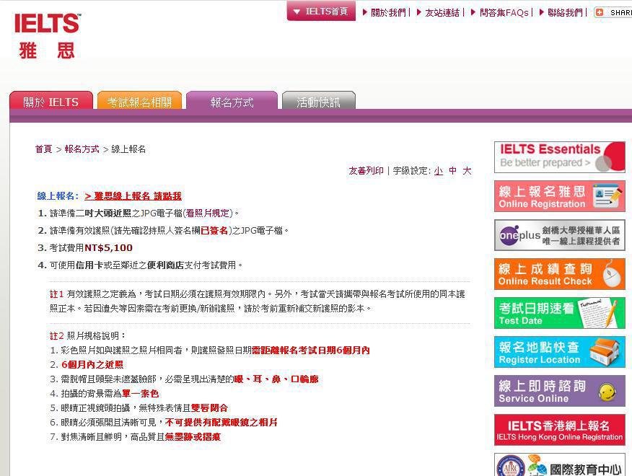The width and height of the screenshot is (632, 476).
Task: Open the 線上報名雅思 Online Registration banner
Action: [x=559, y=196]
